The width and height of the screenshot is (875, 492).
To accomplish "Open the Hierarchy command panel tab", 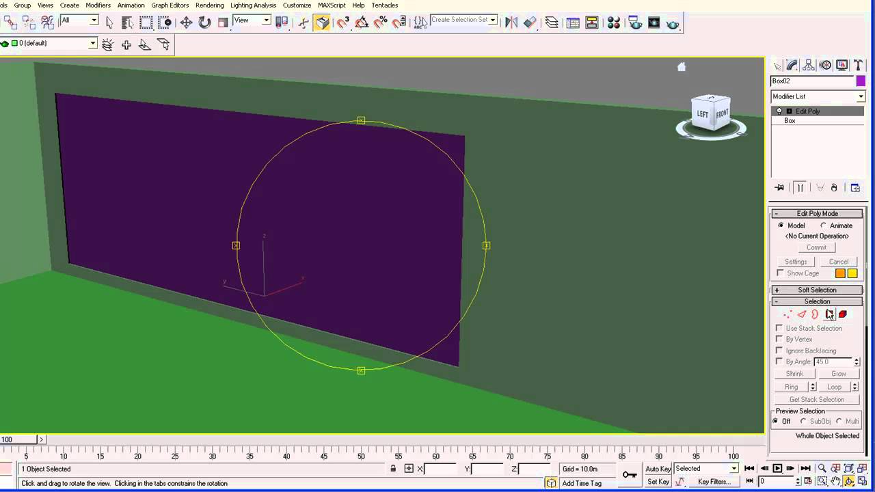I will click(809, 65).
